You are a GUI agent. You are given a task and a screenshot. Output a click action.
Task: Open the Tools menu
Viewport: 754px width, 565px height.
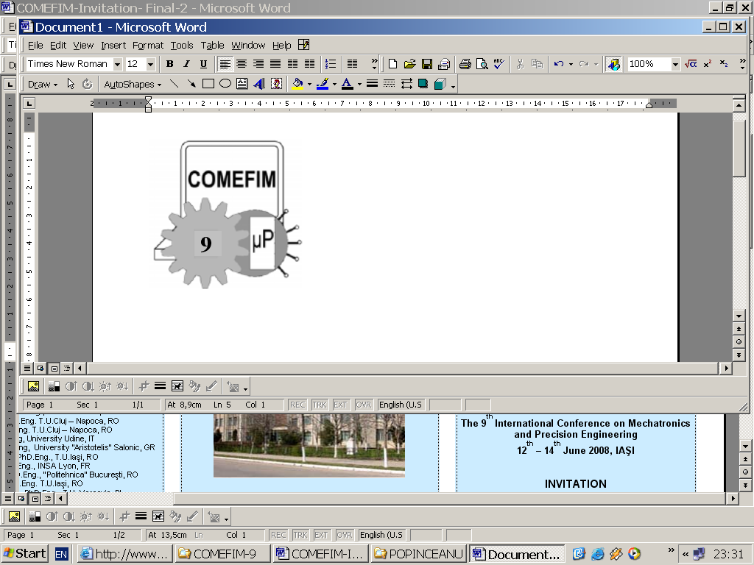tap(182, 45)
